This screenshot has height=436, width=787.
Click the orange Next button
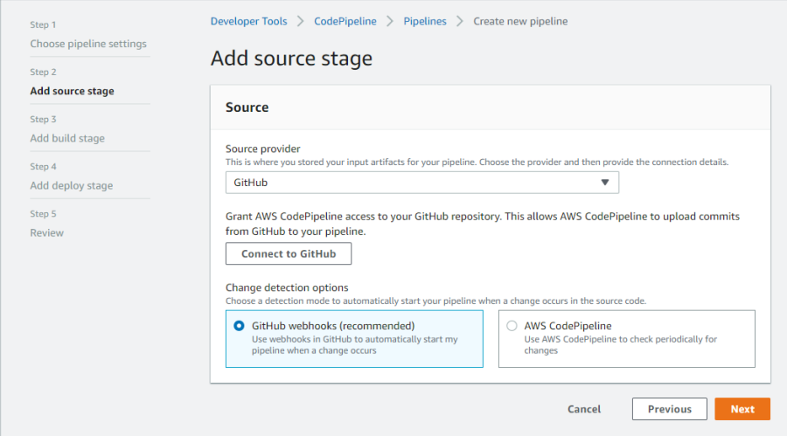742,409
